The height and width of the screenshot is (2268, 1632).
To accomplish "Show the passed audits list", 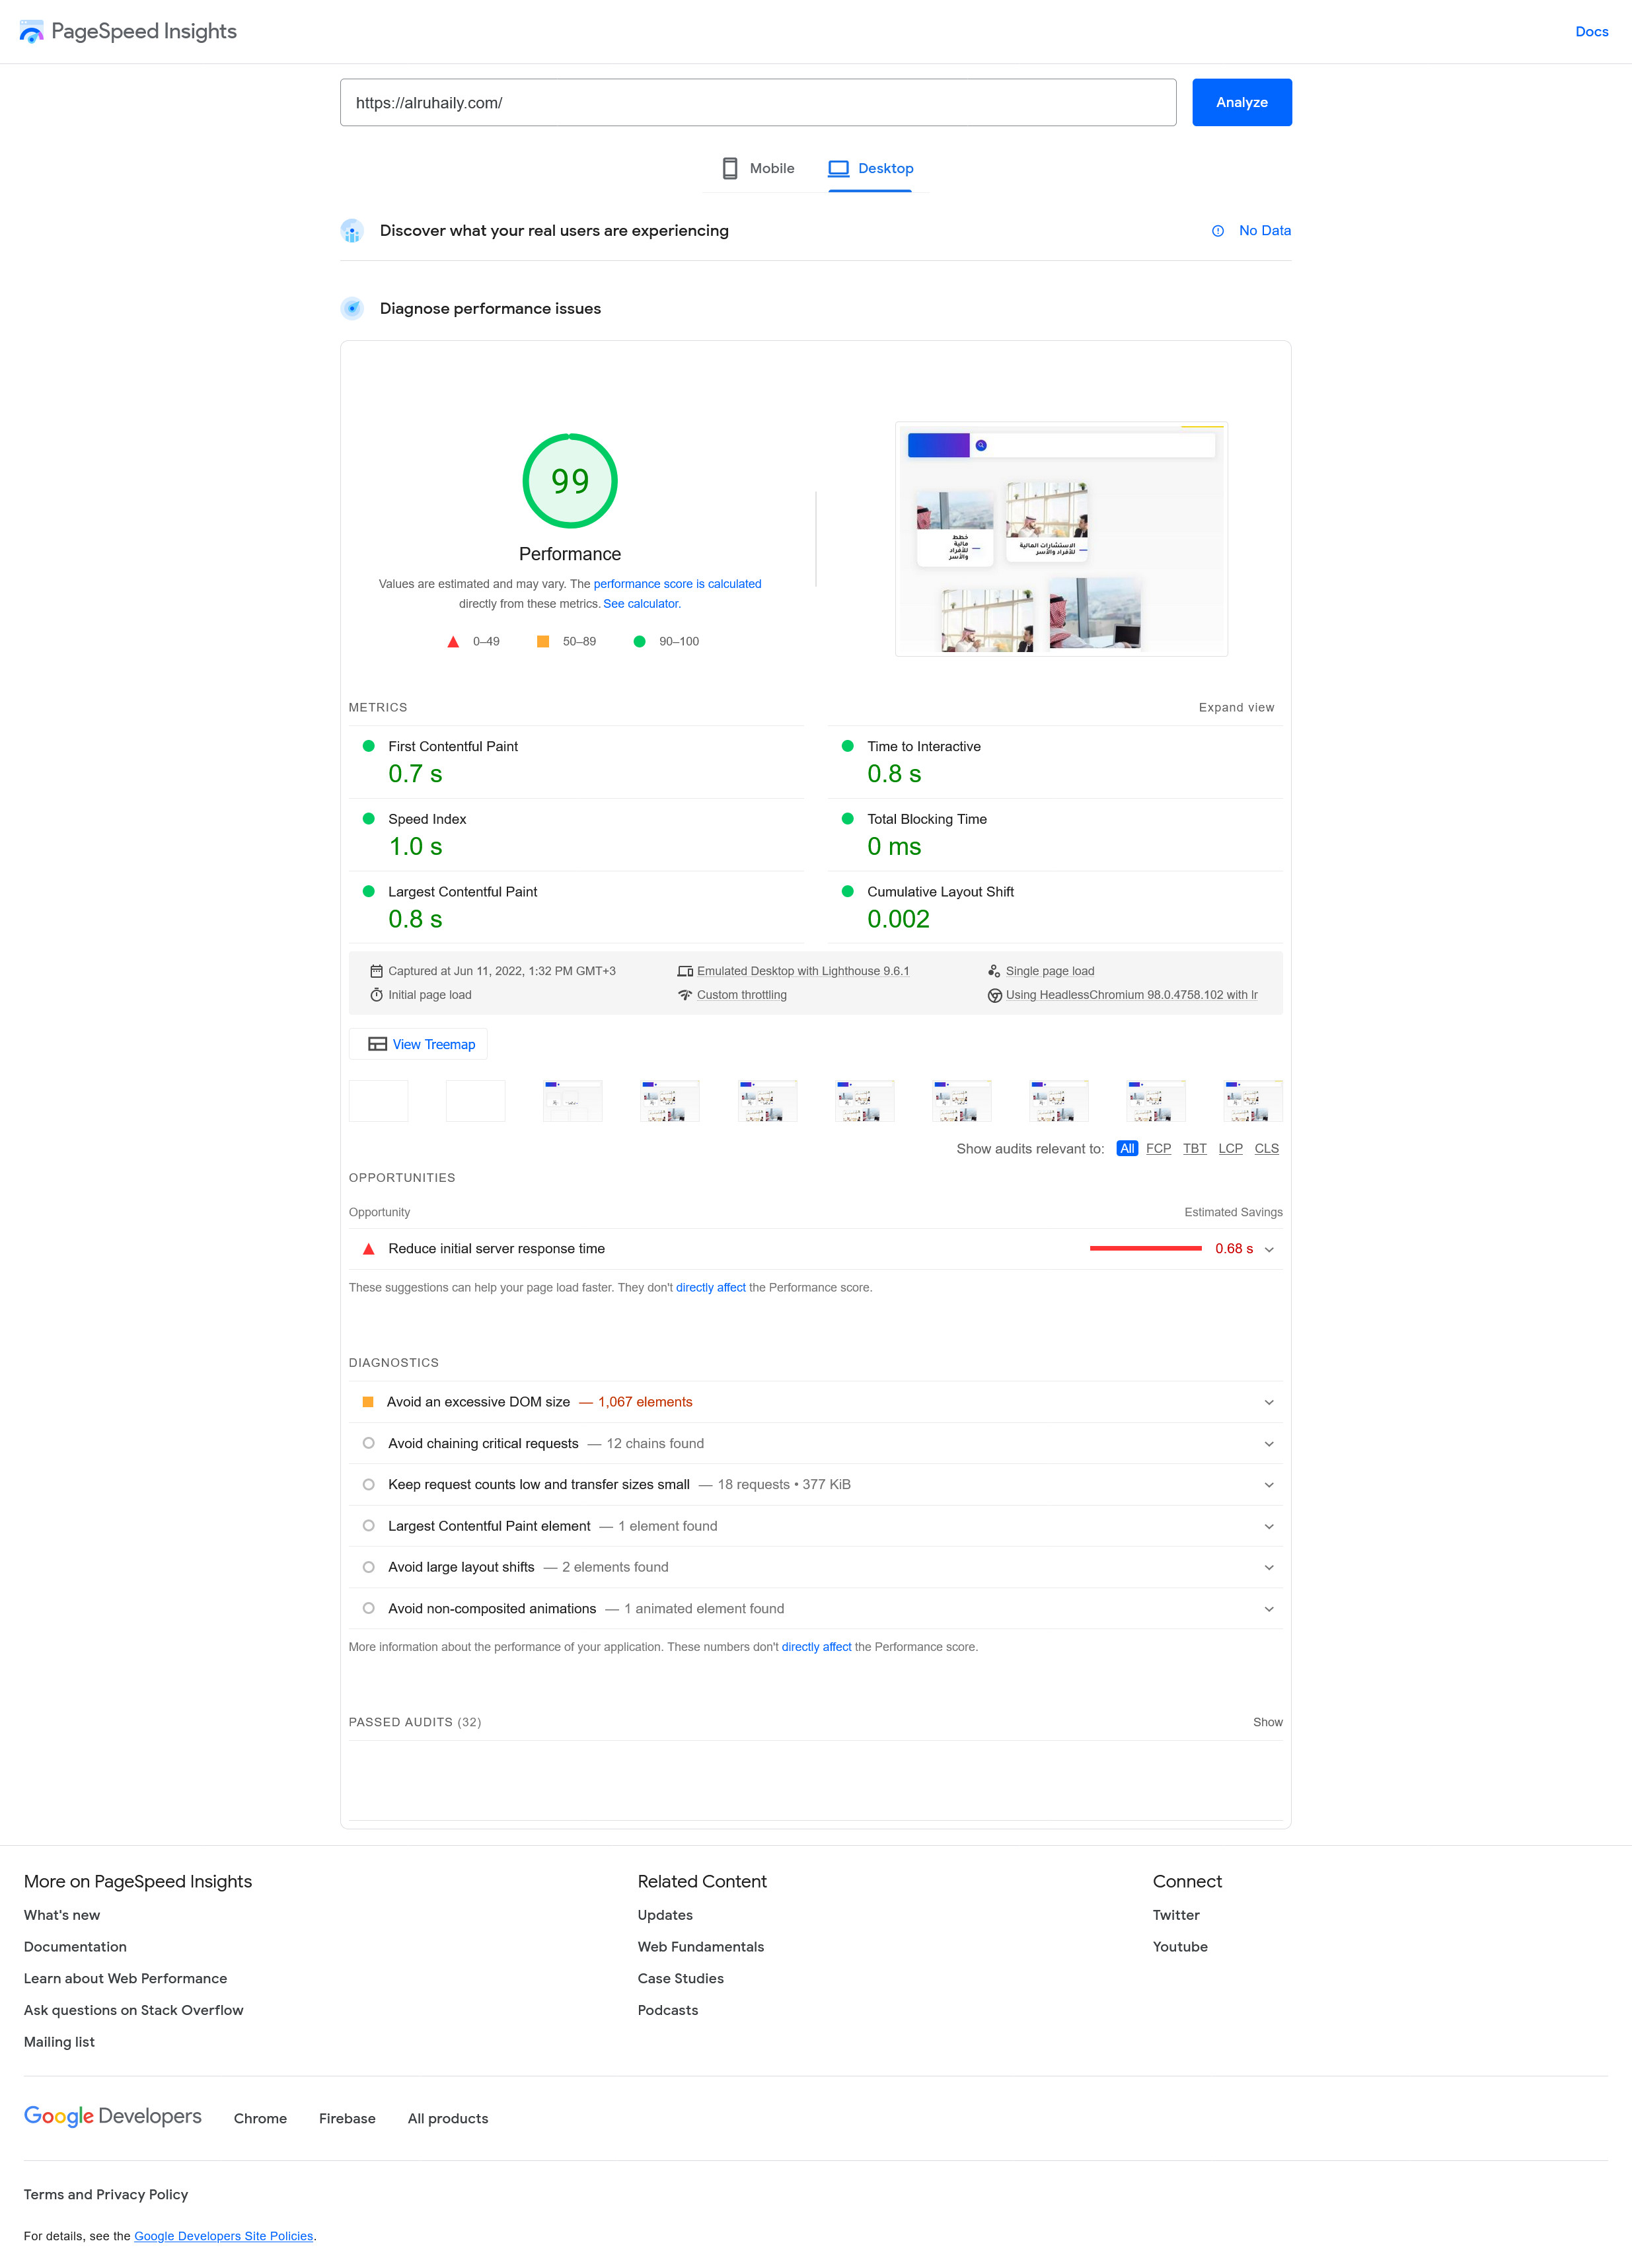I will pos(1267,1722).
